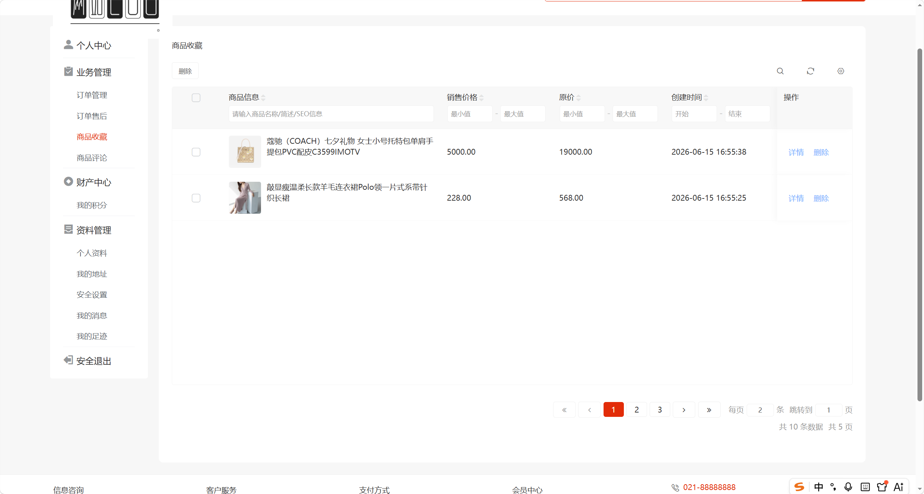Click the 资料管理 document icon
The width and height of the screenshot is (924, 494).
pos(68,229)
